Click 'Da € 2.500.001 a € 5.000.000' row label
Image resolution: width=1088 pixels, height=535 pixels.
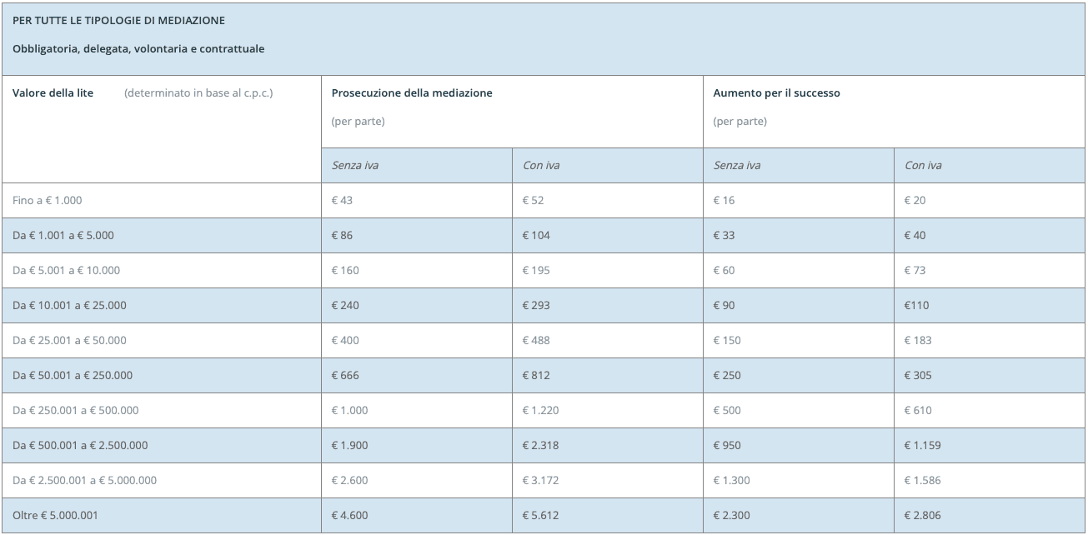[84, 481]
